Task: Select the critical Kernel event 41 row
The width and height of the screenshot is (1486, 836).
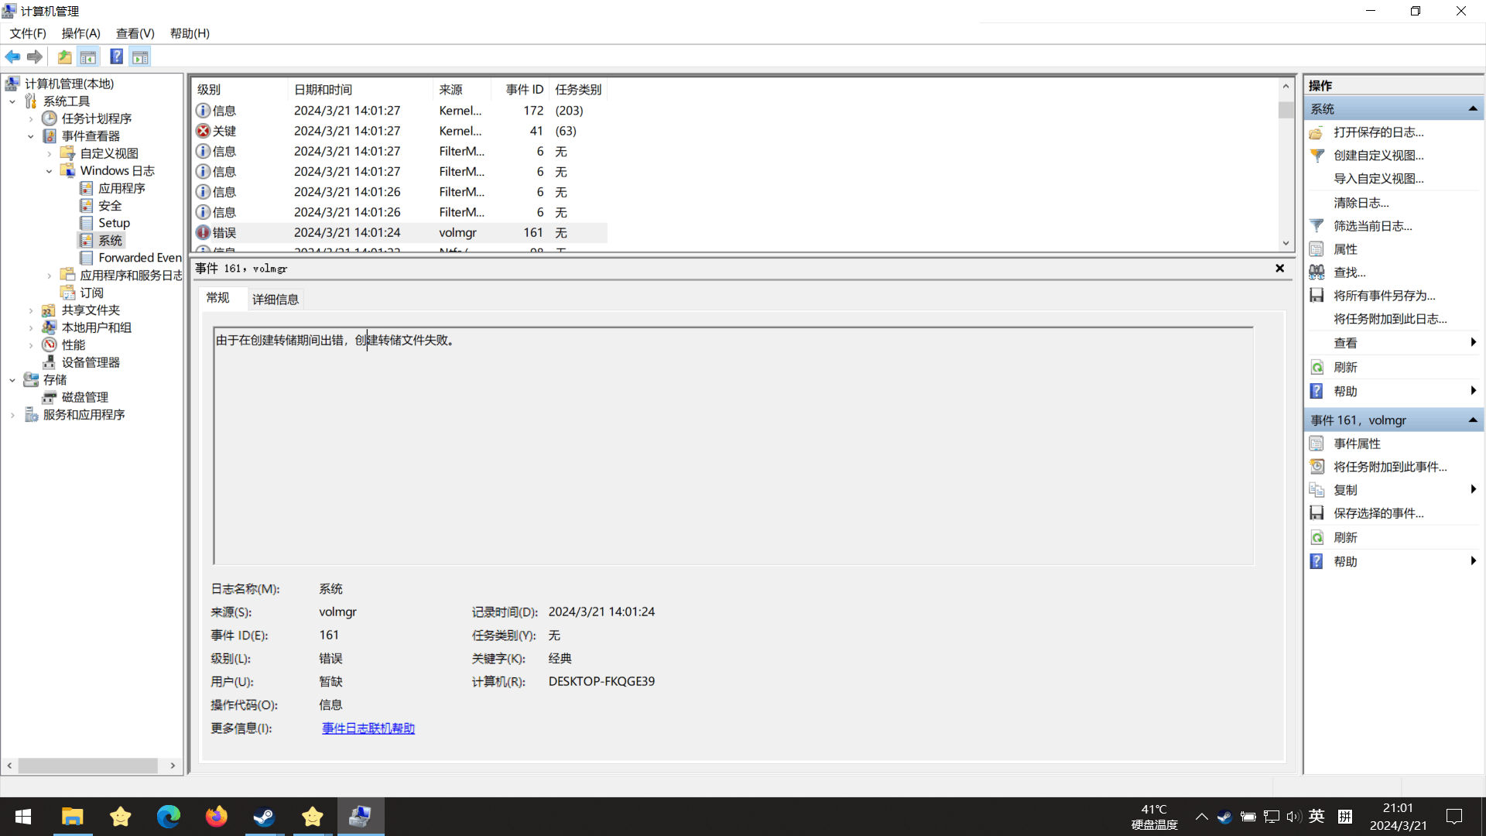Action: pyautogui.click(x=399, y=131)
